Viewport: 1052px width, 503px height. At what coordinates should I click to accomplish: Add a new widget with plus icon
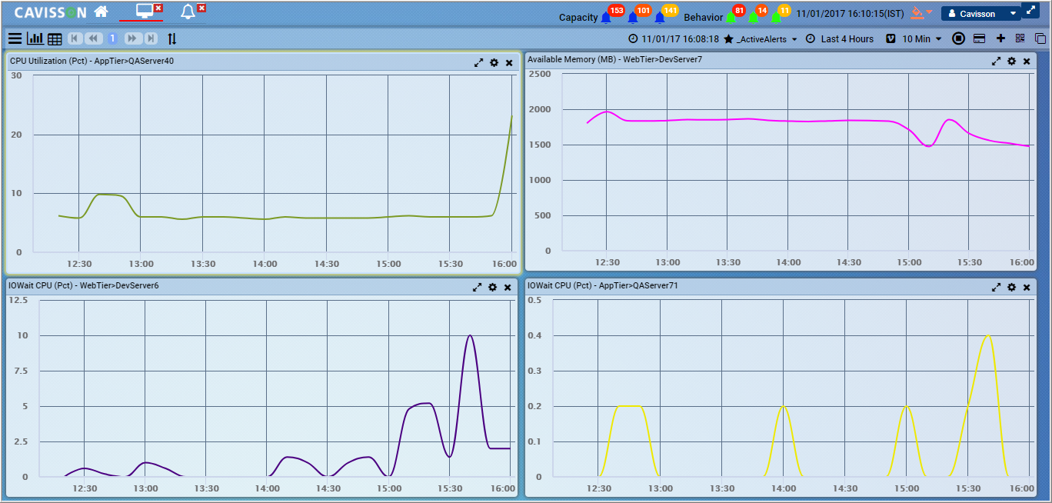coord(1000,38)
